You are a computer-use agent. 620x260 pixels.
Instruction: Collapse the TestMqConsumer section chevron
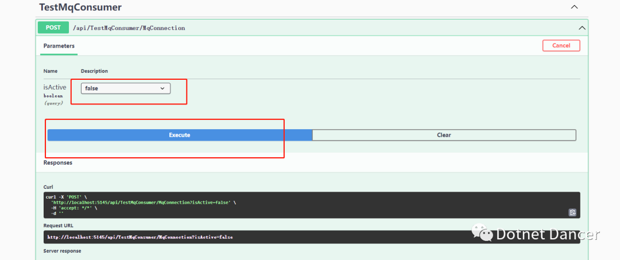pyautogui.click(x=575, y=7)
